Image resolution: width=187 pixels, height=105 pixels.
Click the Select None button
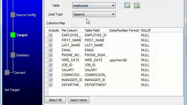tap(79, 100)
